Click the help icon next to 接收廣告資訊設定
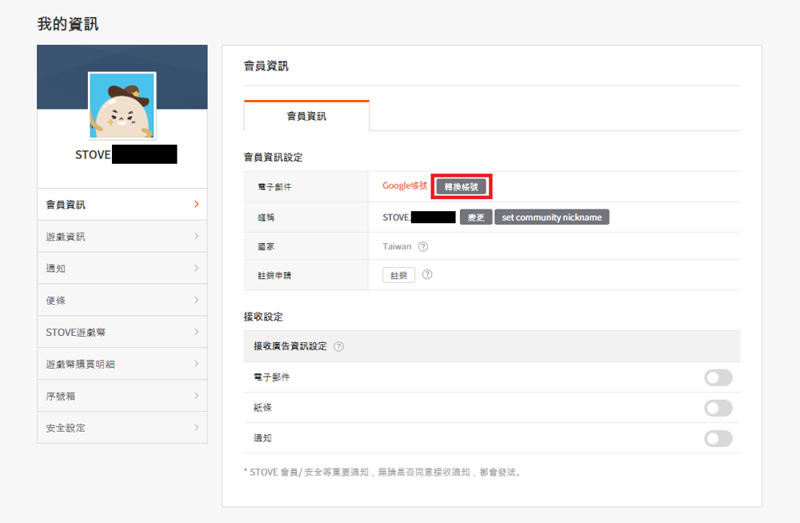The width and height of the screenshot is (800, 523). coord(339,347)
